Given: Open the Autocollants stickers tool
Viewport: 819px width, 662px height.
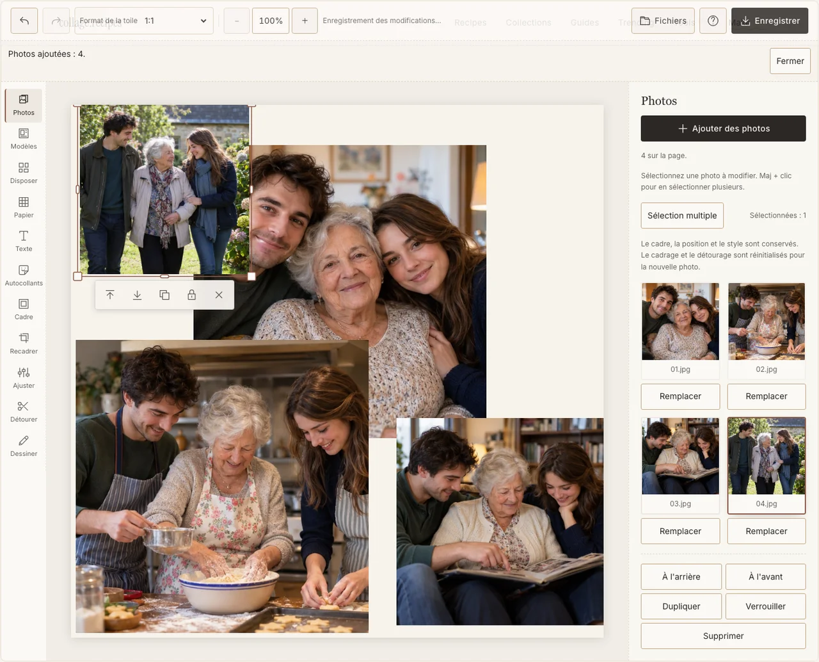Looking at the screenshot, I should pos(24,276).
